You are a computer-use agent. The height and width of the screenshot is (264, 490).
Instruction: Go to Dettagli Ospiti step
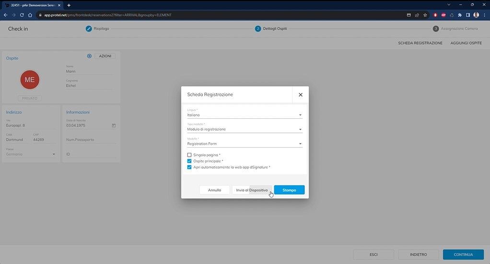click(271, 29)
